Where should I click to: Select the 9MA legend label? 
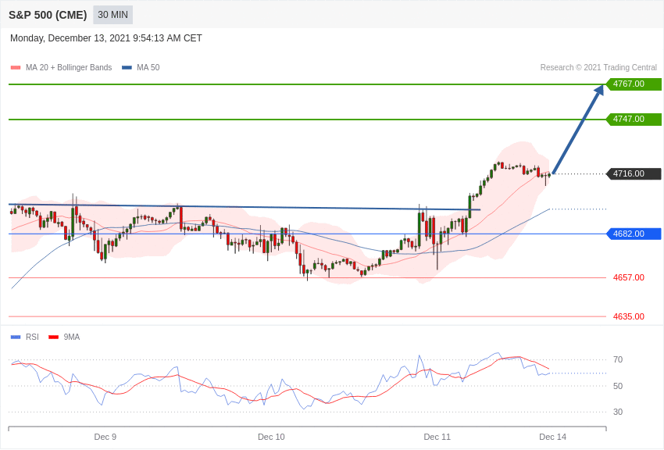click(72, 337)
